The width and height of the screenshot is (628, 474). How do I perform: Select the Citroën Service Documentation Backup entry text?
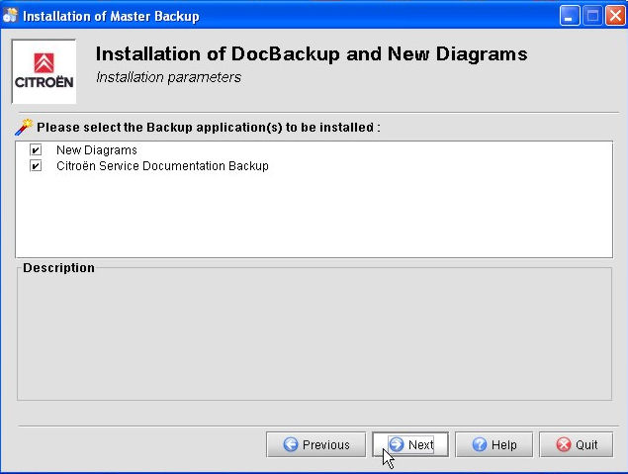coord(162,166)
